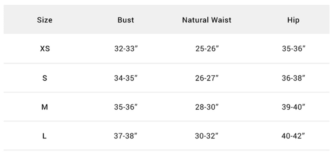Select the S size row label
This screenshot has height=154, width=332.
pos(45,78)
